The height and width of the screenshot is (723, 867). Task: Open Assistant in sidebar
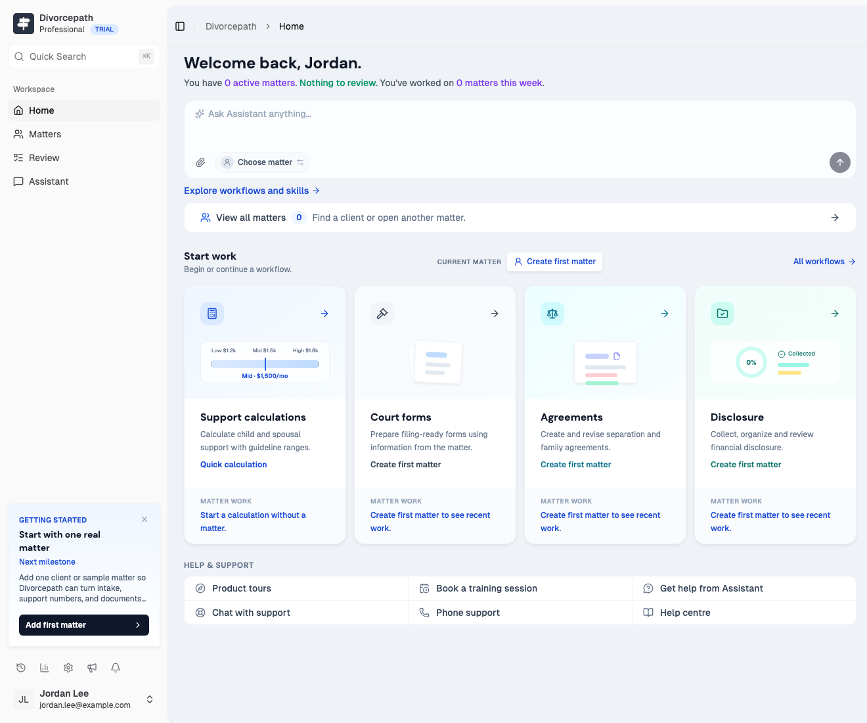84,181
